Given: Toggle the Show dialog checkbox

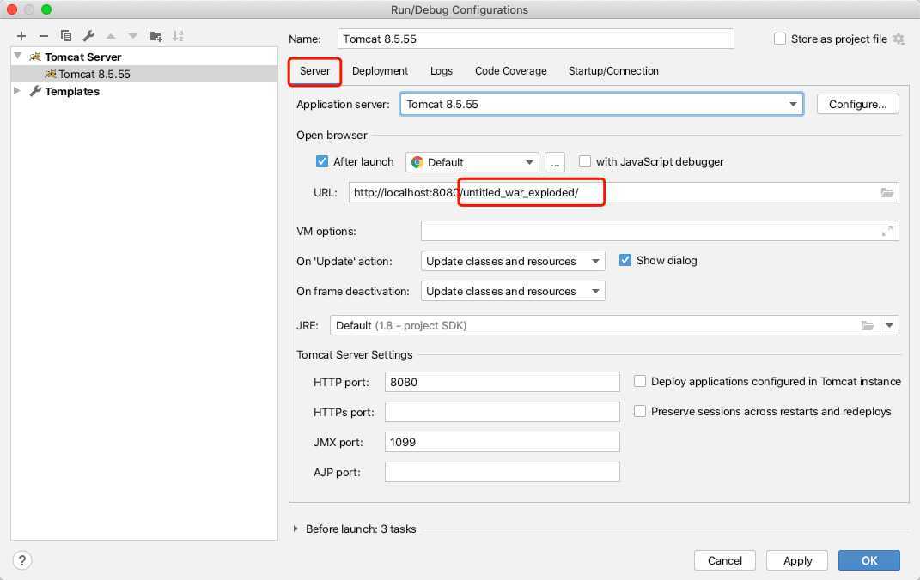Looking at the screenshot, I should pos(625,261).
